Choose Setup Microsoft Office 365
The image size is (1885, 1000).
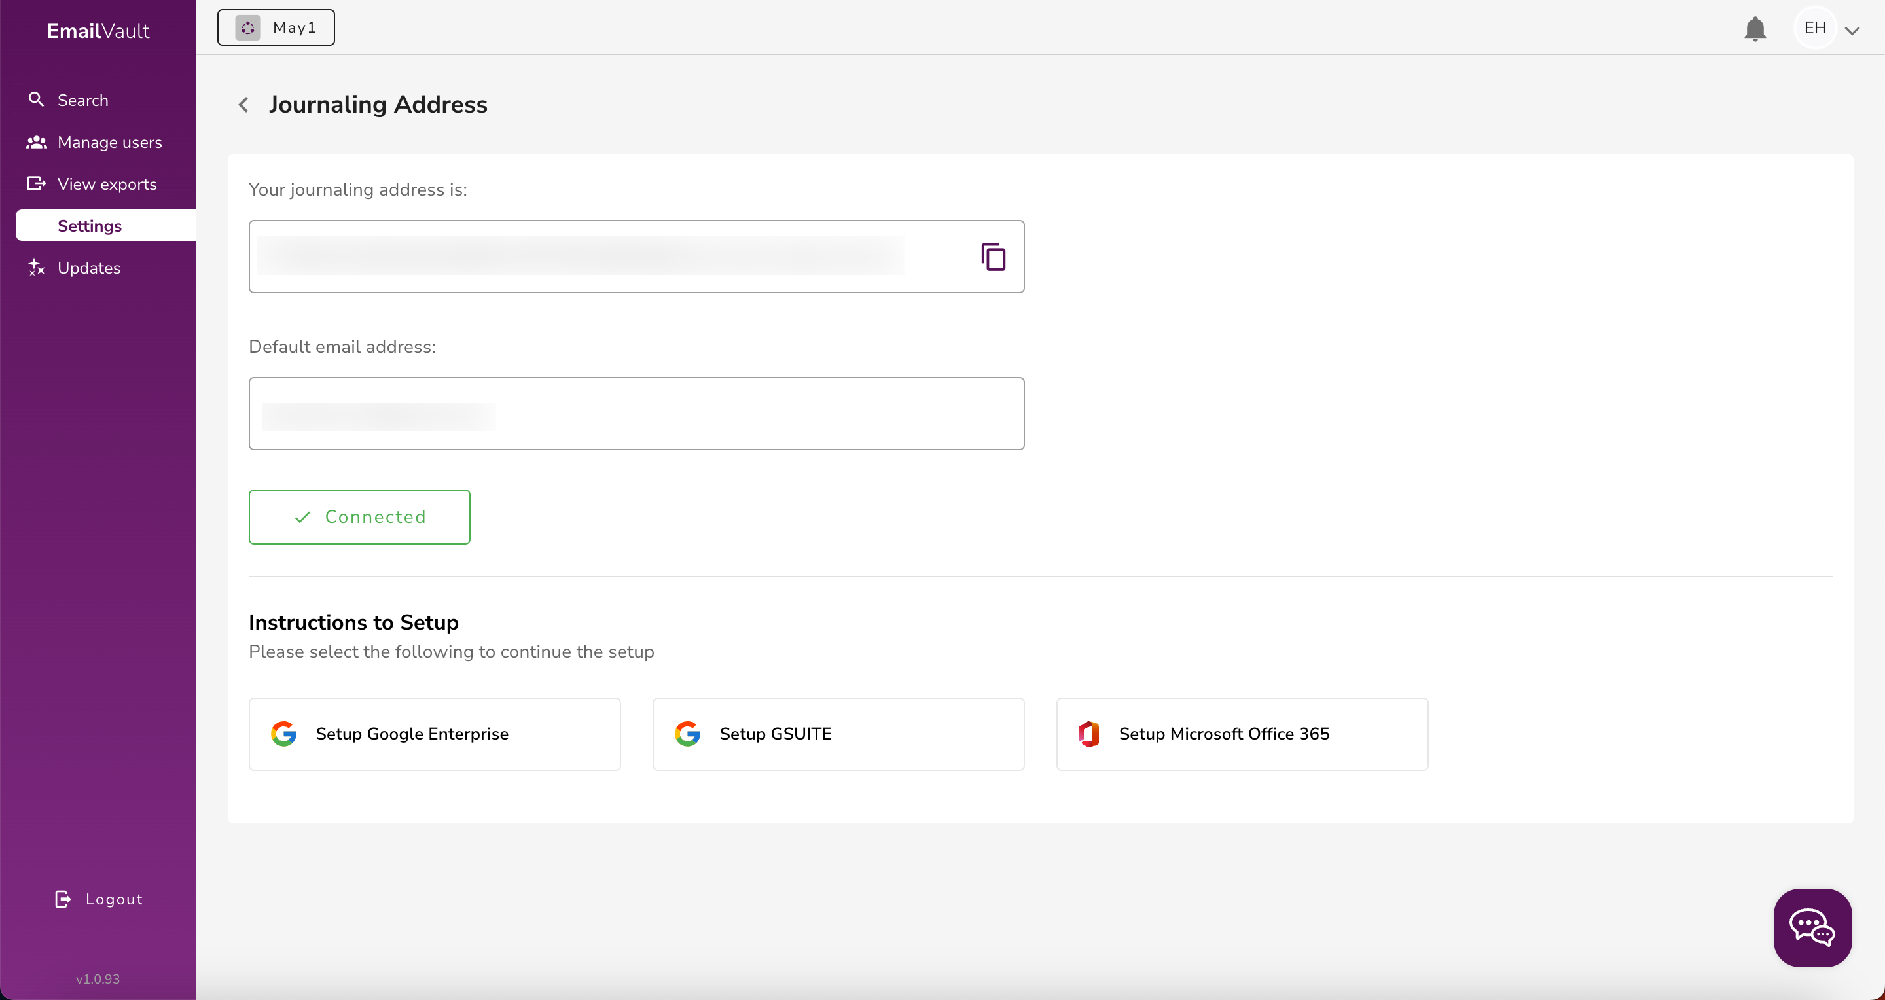coord(1242,734)
